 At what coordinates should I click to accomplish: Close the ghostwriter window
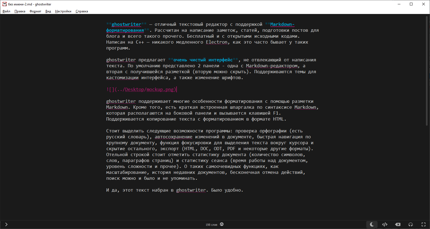point(424,4)
